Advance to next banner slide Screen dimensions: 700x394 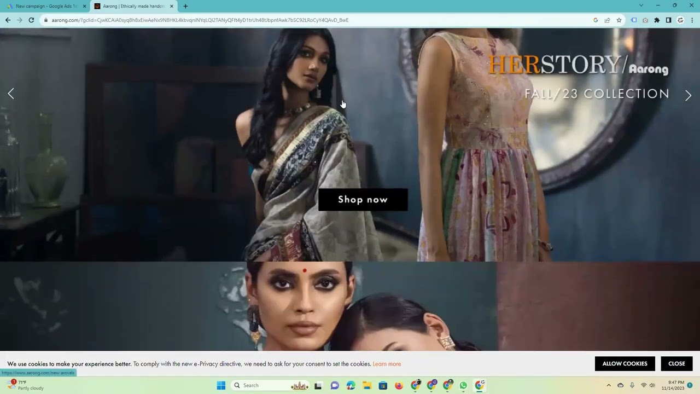[x=688, y=95]
